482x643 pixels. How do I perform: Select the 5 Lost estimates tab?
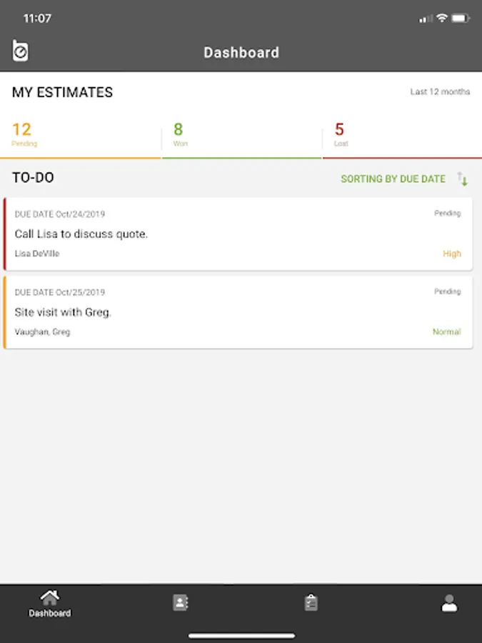[401, 134]
